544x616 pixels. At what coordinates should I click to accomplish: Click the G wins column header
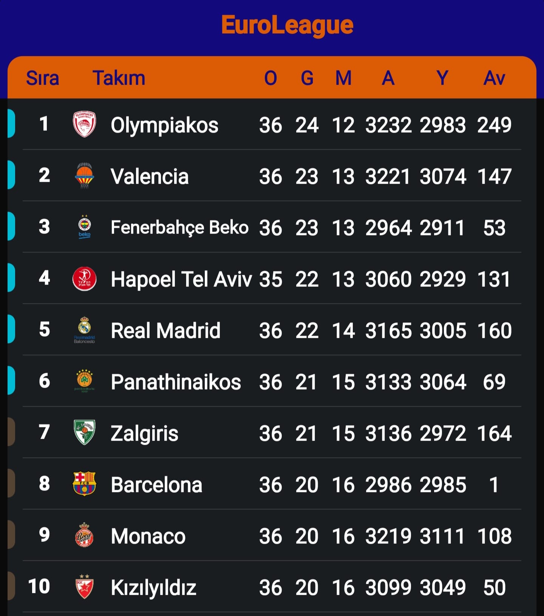[x=307, y=78]
